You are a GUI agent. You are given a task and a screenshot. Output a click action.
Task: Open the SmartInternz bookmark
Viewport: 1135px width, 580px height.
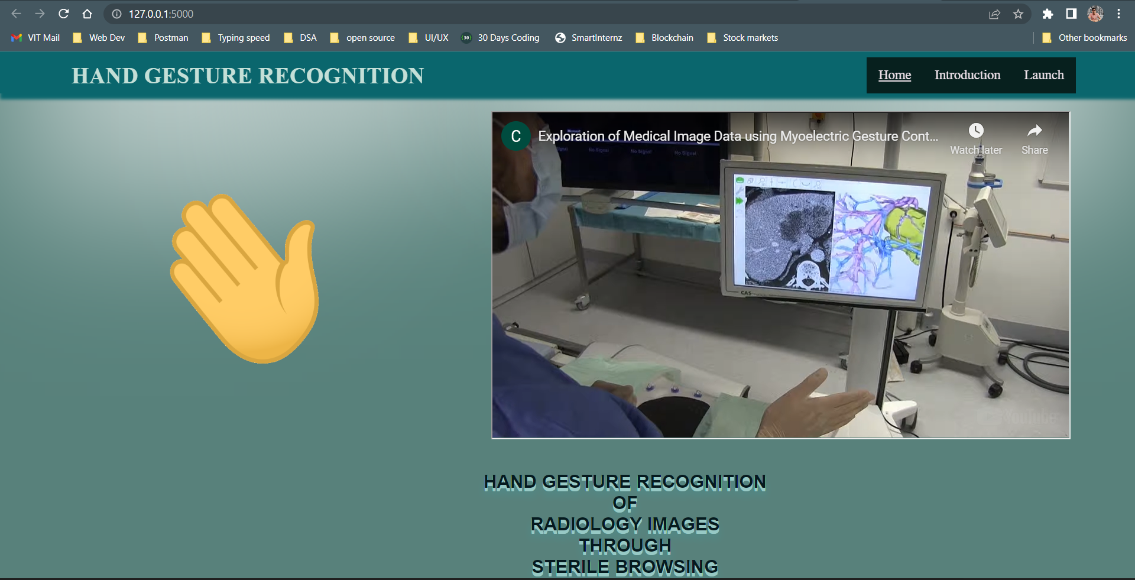589,38
